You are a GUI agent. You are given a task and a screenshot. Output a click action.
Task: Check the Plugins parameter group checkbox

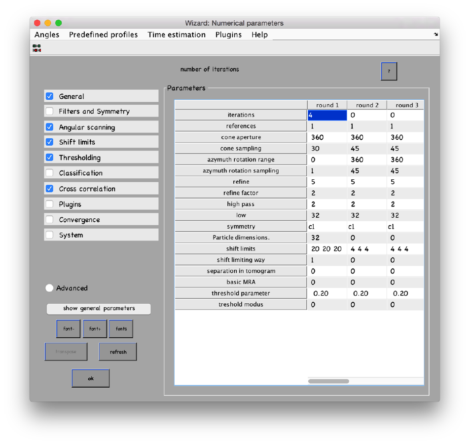point(50,204)
